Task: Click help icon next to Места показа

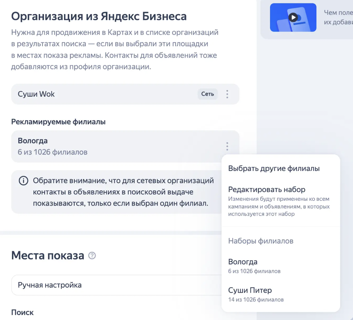Action: click(92, 256)
